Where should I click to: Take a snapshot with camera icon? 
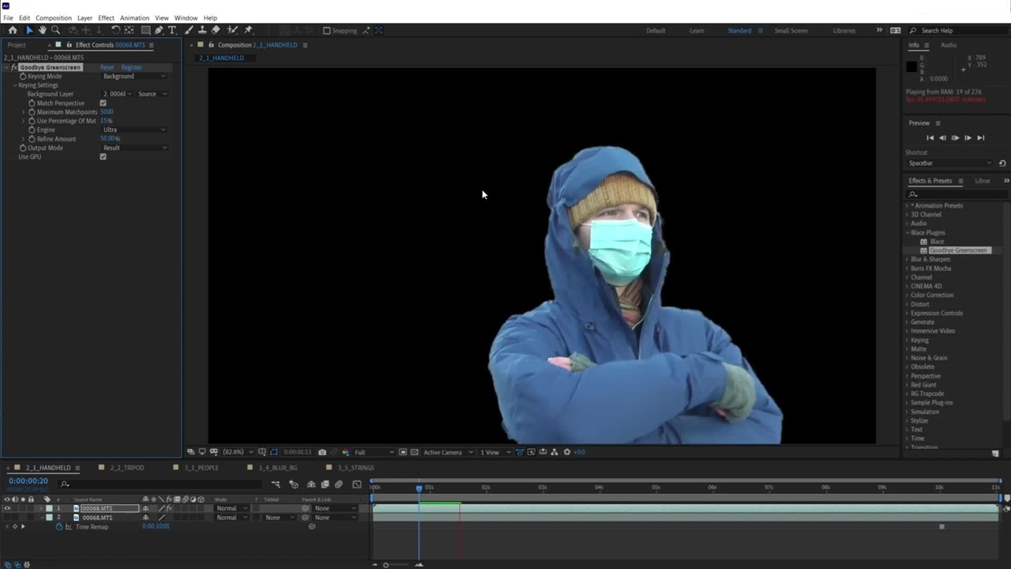pos(322,452)
